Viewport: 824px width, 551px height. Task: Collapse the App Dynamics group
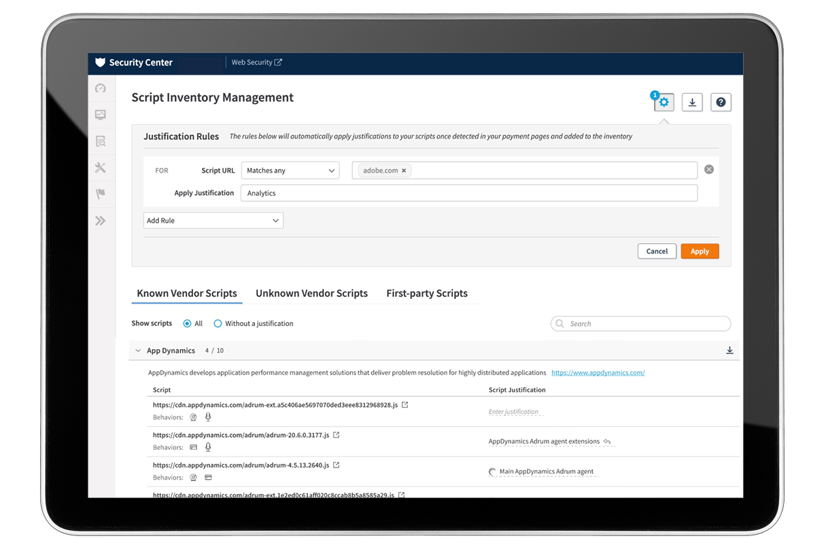pyautogui.click(x=138, y=351)
